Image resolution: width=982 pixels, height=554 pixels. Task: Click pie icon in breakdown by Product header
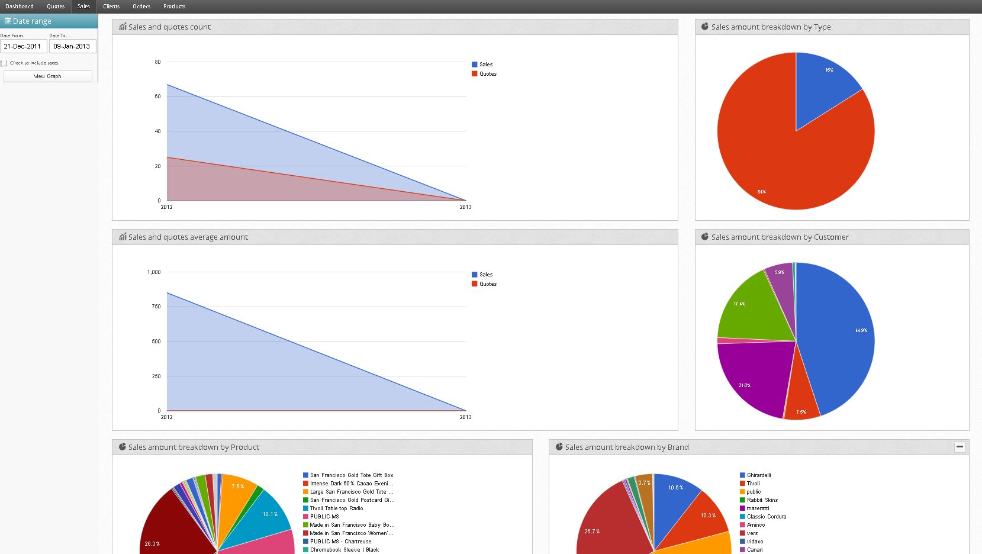122,447
